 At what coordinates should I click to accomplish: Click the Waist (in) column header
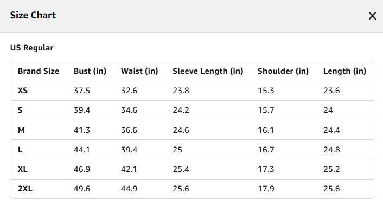pos(139,71)
